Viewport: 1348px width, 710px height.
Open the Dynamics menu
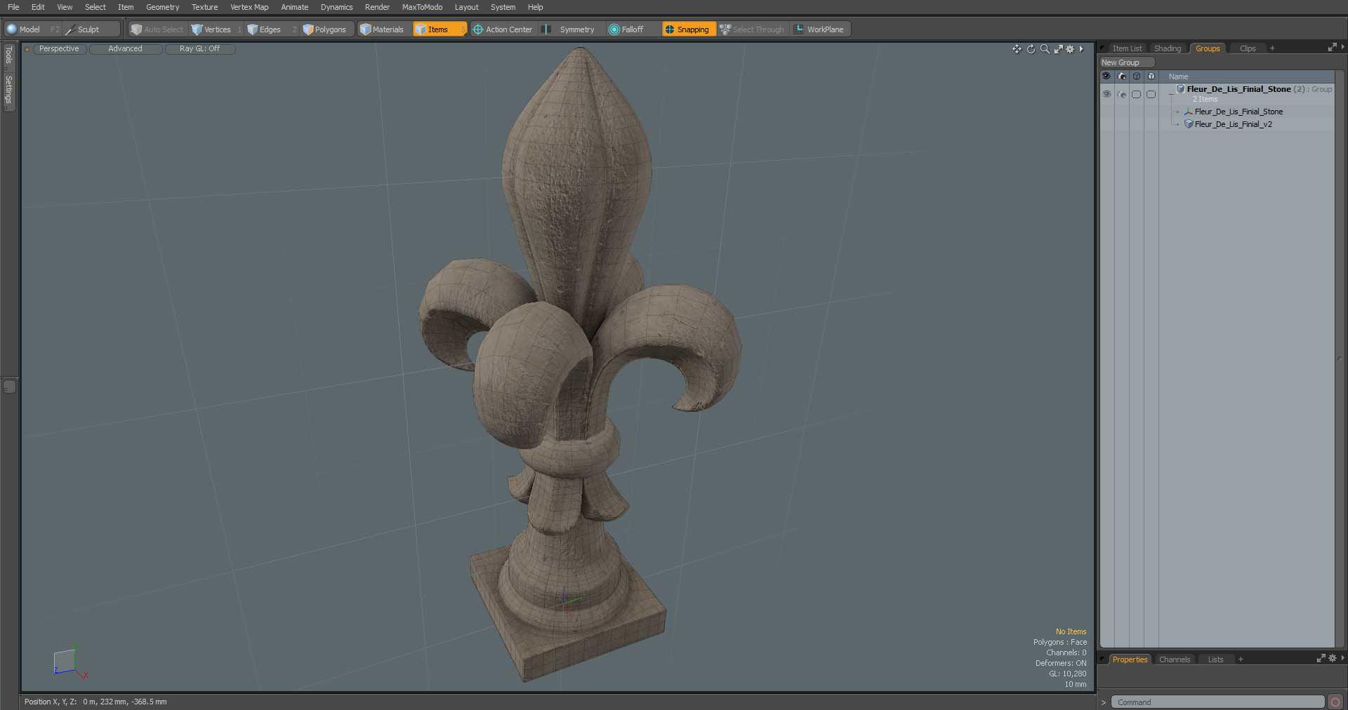click(x=336, y=7)
